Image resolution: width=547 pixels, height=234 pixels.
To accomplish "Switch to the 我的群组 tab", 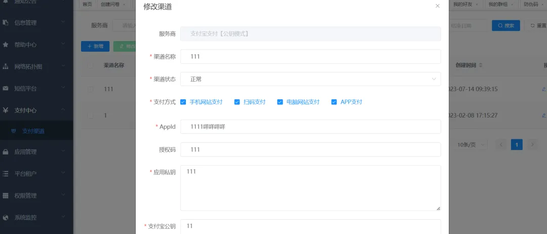I will coord(500,5).
